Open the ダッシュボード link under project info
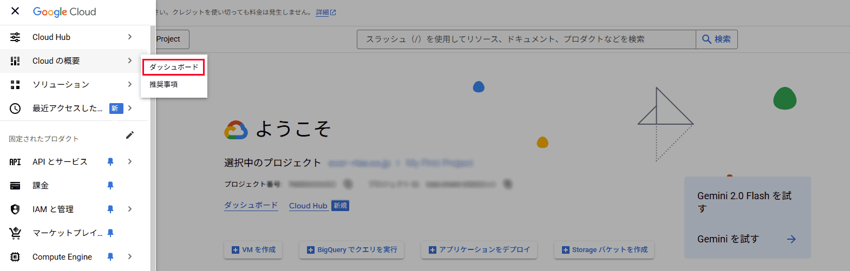Viewport: 850px width, 271px height. tap(251, 206)
